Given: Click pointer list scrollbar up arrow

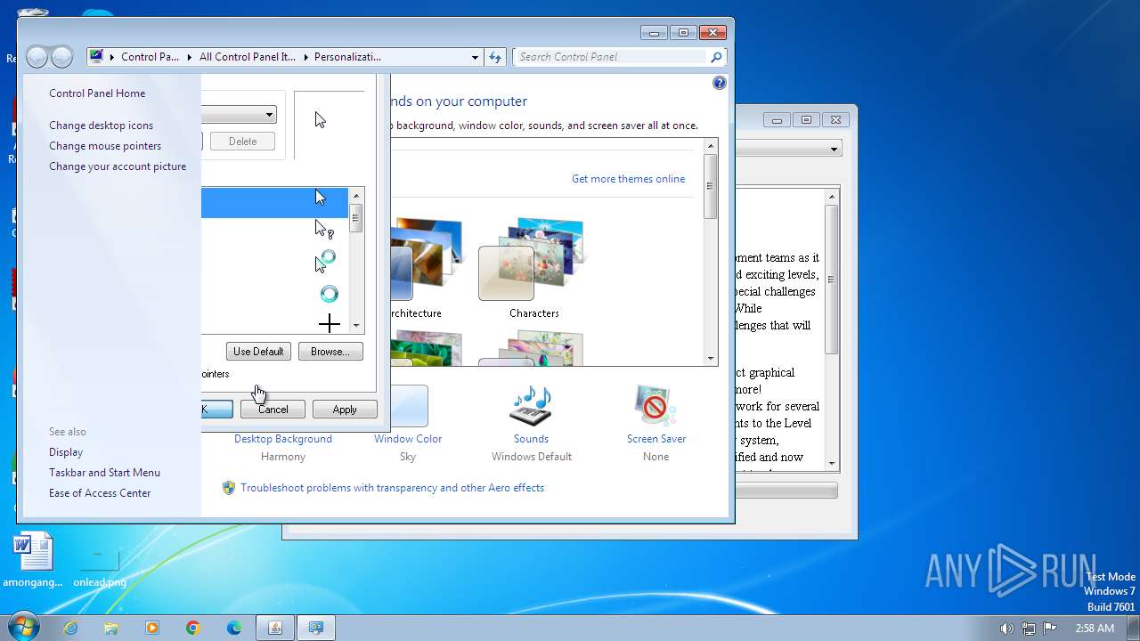Looking at the screenshot, I should (x=356, y=195).
